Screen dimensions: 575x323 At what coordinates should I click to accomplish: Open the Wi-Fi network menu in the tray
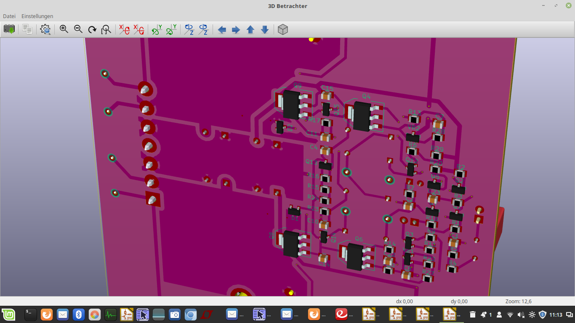point(510,315)
